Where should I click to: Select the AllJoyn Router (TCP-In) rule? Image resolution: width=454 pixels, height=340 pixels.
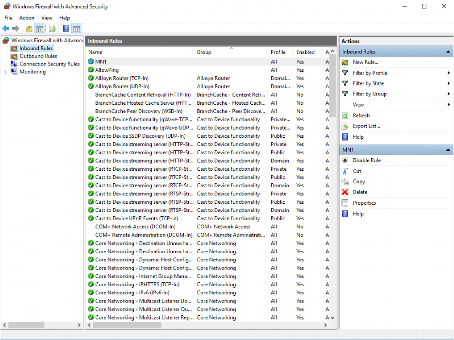(122, 78)
